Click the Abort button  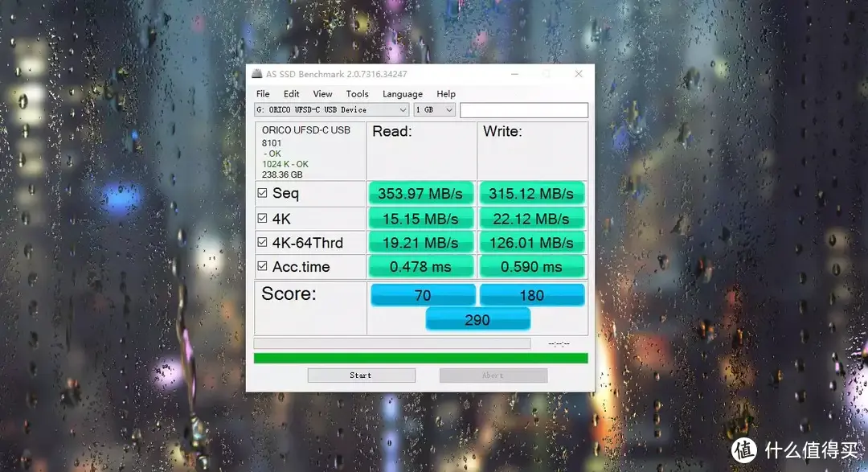coord(493,375)
